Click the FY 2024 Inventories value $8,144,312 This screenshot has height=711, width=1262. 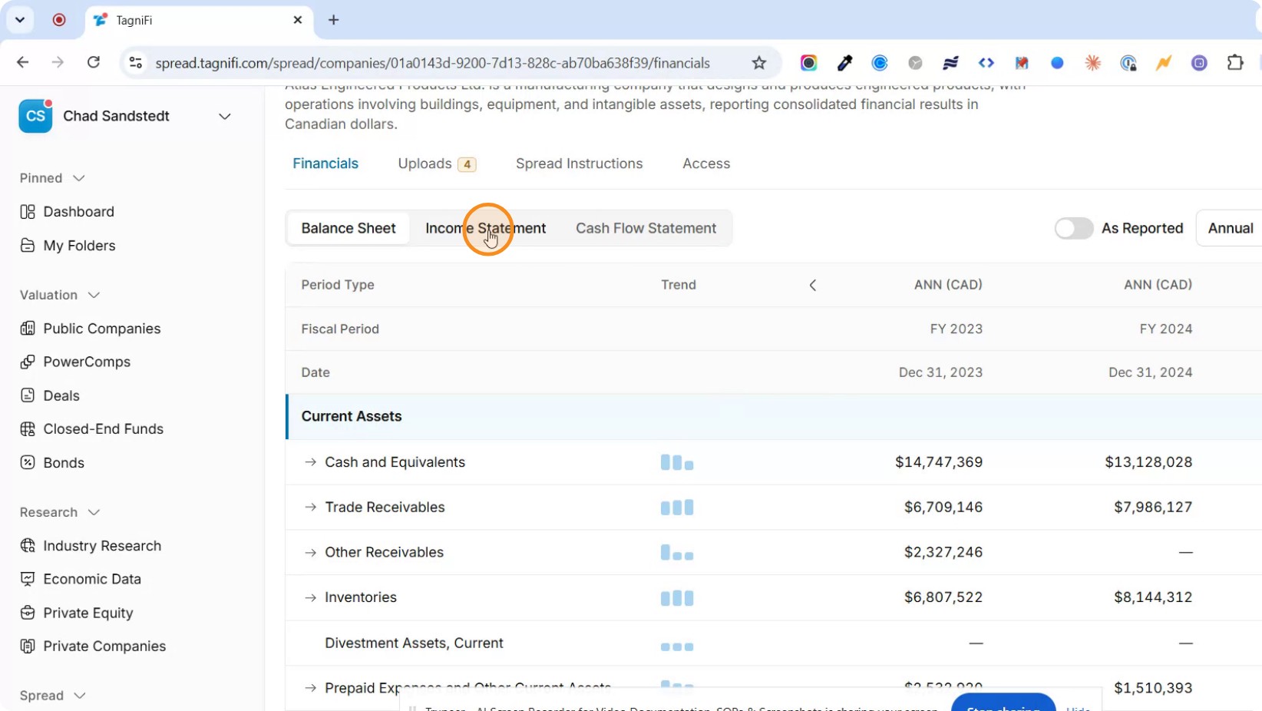[1153, 597]
